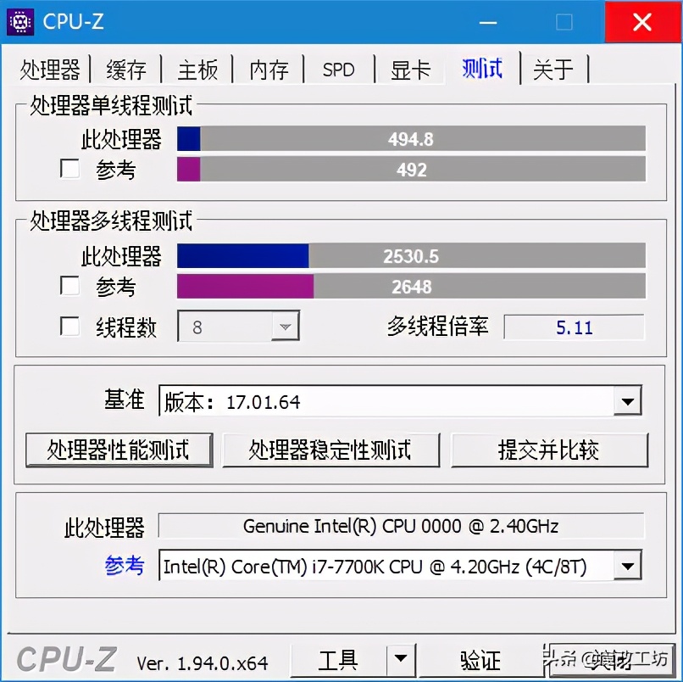
Task: Enable the 参考 checkbox in single-thread test
Action: tap(69, 169)
